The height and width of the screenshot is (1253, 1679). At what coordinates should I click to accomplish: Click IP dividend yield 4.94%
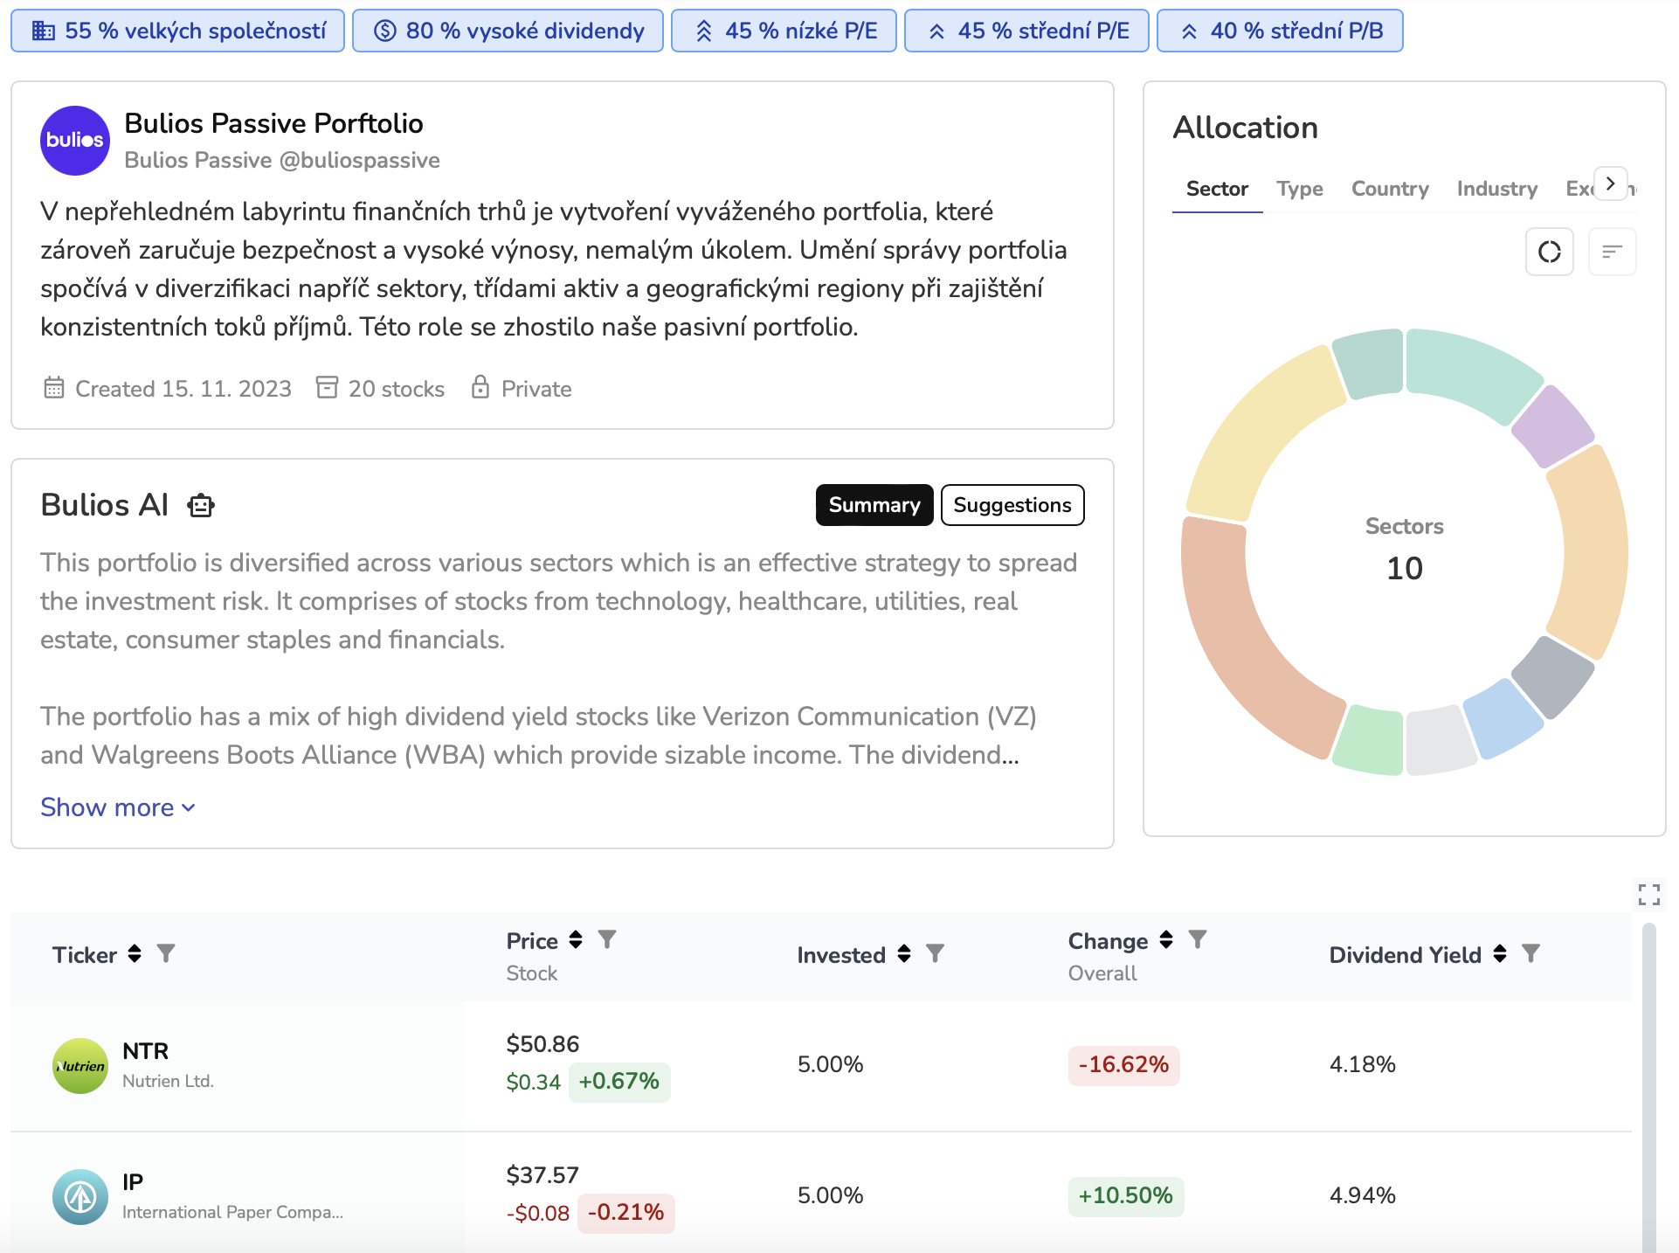click(1362, 1195)
